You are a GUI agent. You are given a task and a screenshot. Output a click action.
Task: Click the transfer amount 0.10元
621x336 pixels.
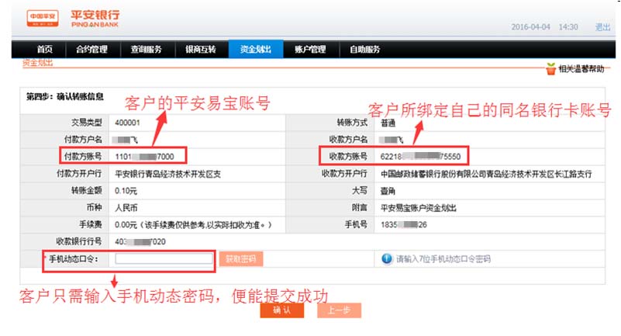pyautogui.click(x=126, y=191)
